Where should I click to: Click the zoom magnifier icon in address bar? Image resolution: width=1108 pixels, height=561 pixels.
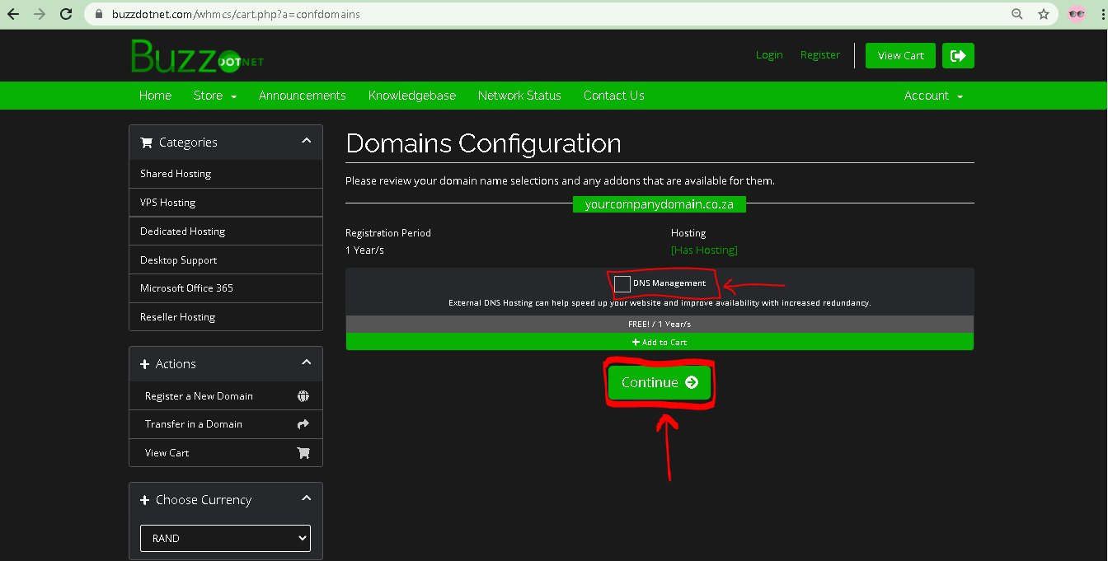tap(1017, 14)
